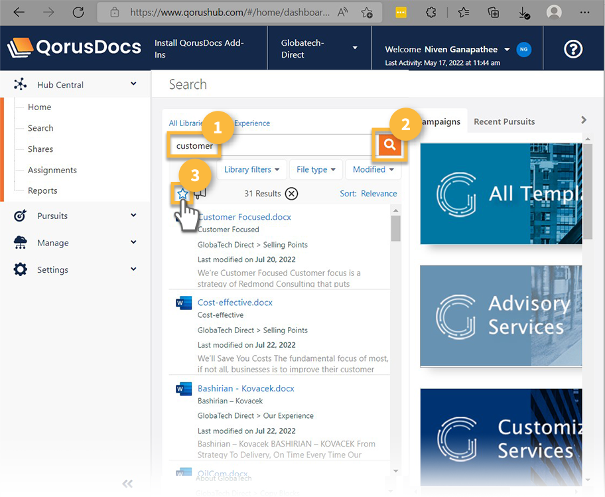Click the NG user avatar badge
The width and height of the screenshot is (605, 497).
(523, 49)
